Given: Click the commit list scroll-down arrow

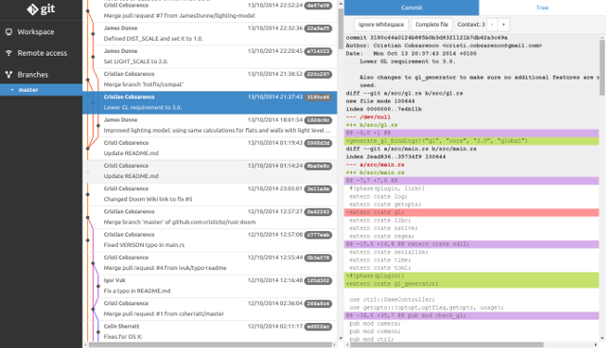Looking at the screenshot, I should (341, 338).
